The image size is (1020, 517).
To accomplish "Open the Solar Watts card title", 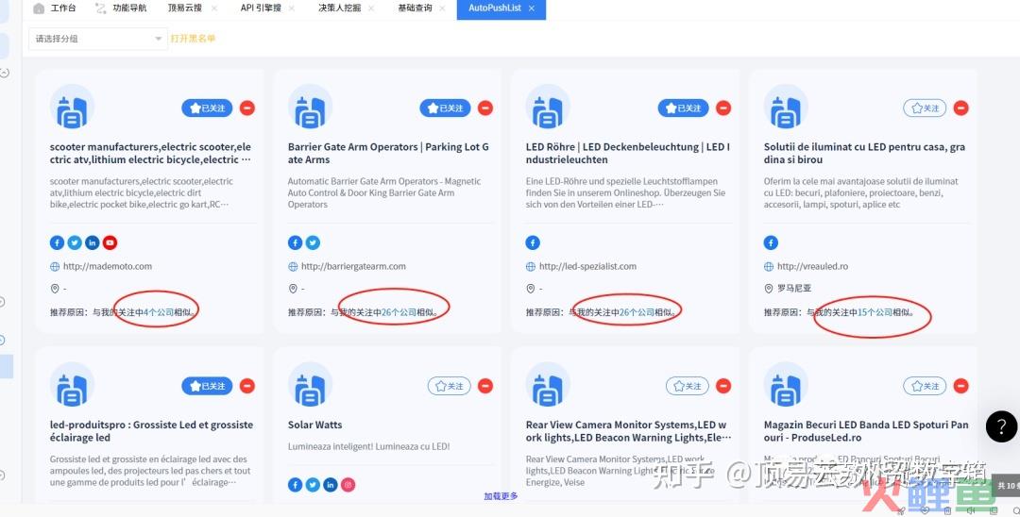I will point(314,425).
